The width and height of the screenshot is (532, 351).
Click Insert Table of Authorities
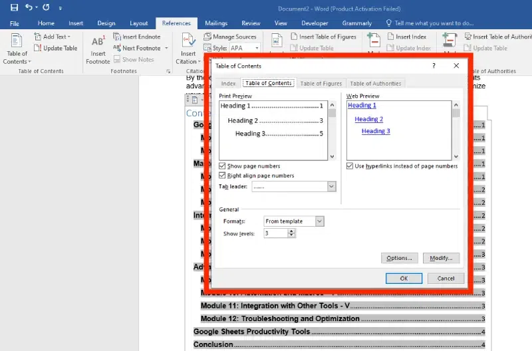[x=497, y=37]
